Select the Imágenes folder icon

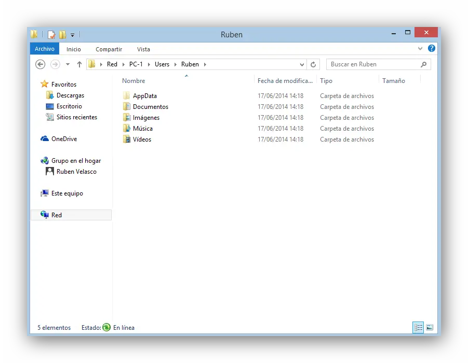(x=127, y=117)
